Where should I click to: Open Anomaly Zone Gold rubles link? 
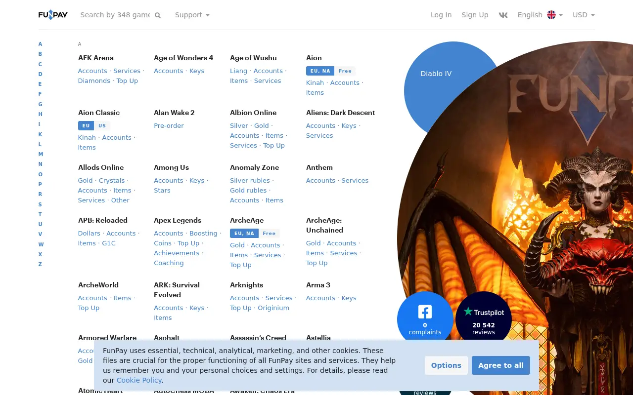[x=248, y=191]
